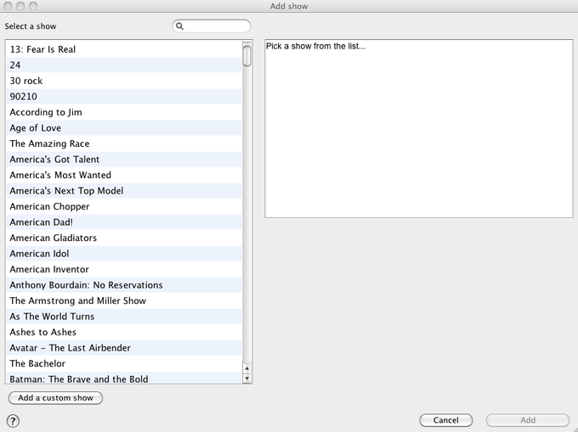Select 'America's Next Top Model'
Viewport: 578px width, 432px height.
124,191
